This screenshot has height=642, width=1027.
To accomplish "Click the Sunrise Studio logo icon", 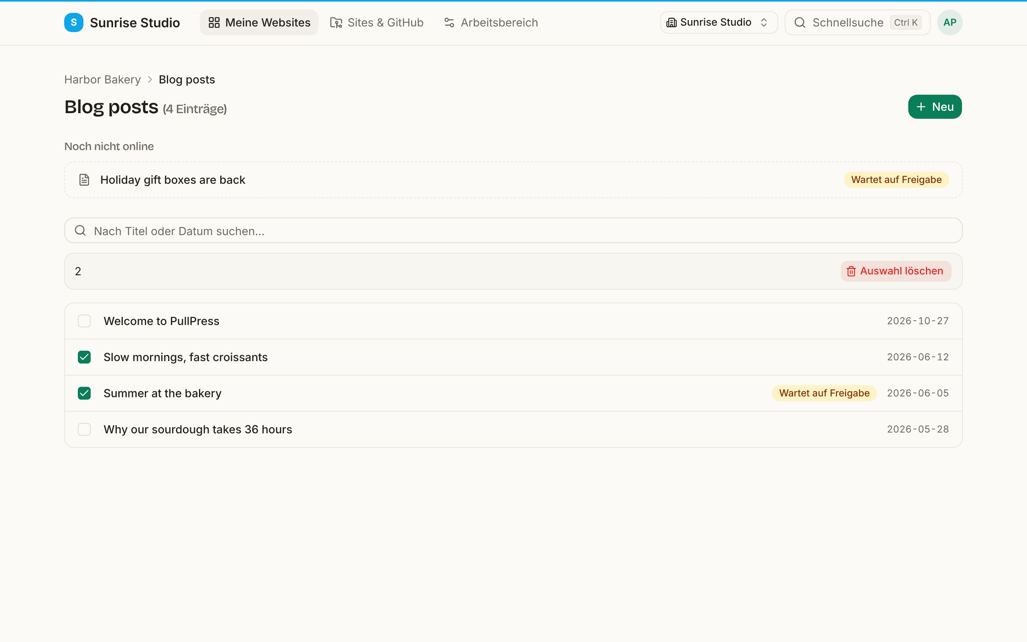I will 73,22.
